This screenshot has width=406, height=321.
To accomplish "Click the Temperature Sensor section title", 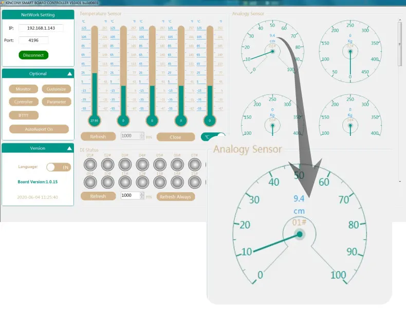I will (100, 13).
